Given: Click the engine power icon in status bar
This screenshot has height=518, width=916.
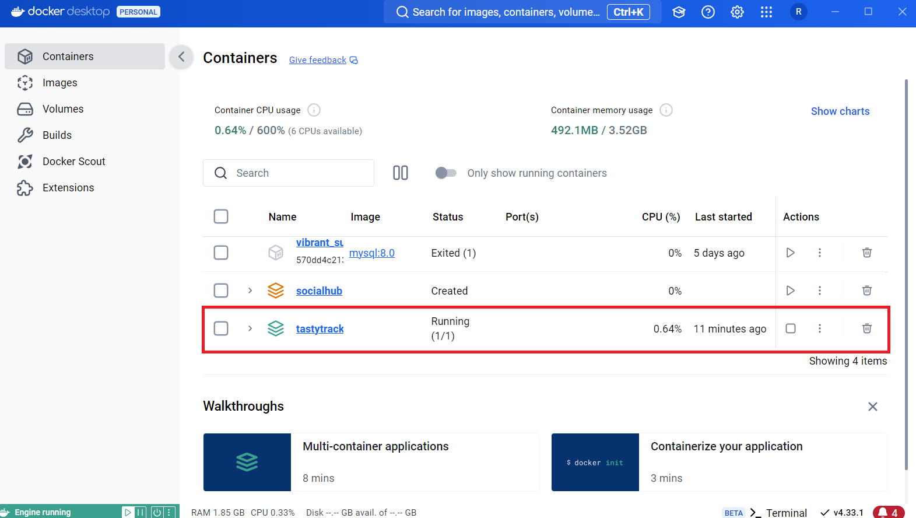Looking at the screenshot, I should [157, 512].
